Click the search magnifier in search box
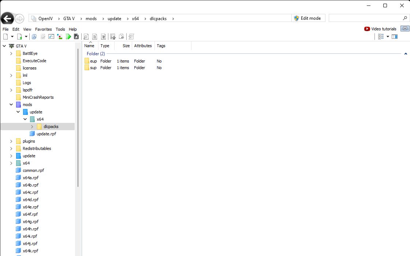 pos(405,18)
